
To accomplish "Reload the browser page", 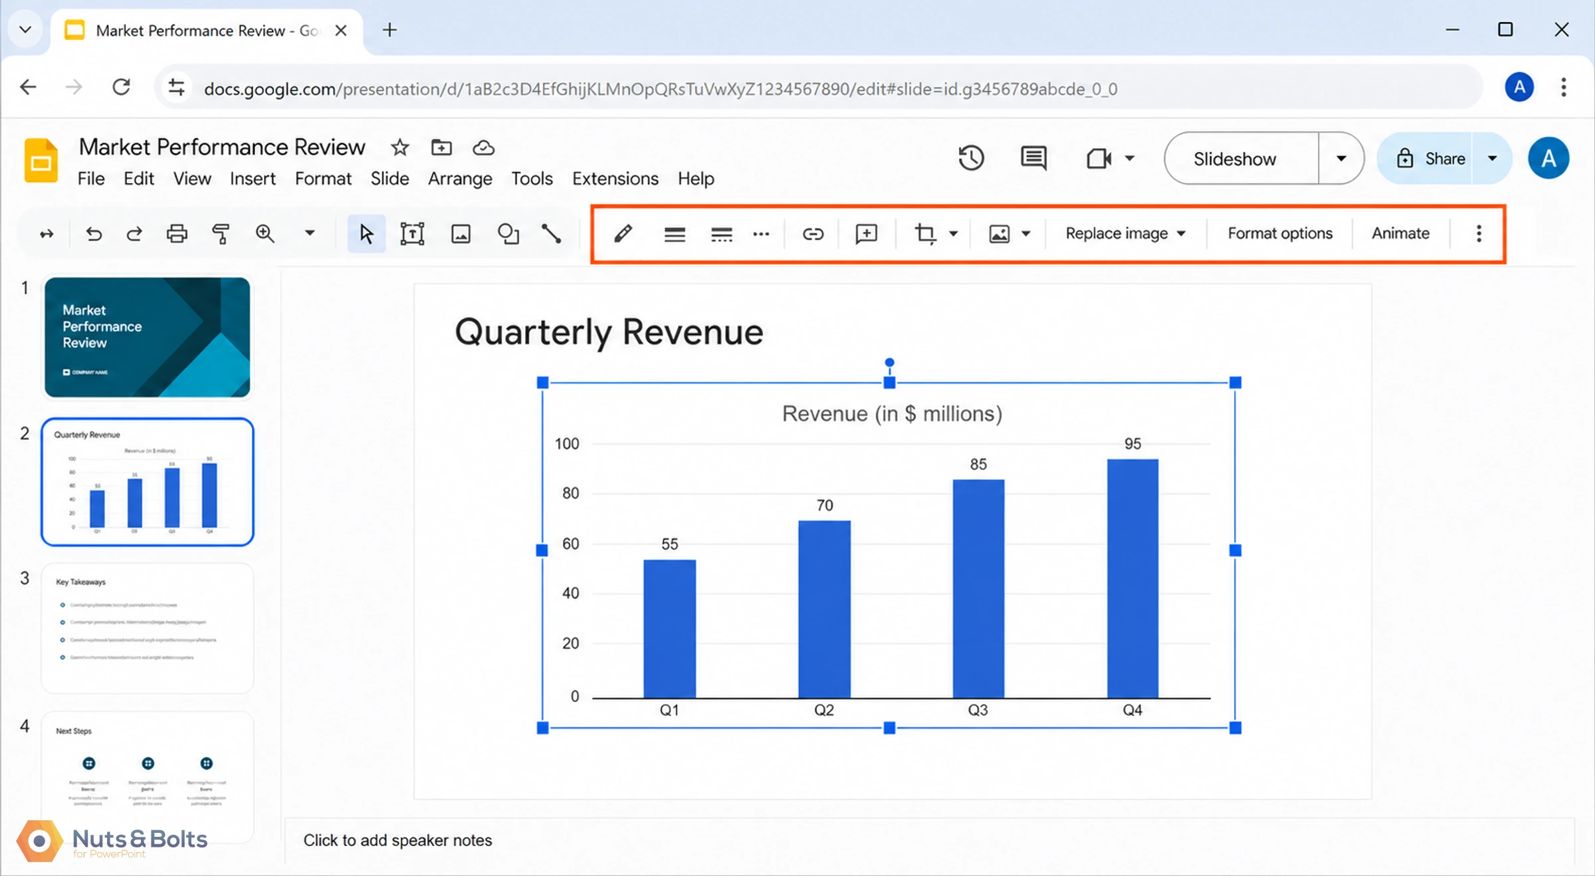I will coord(121,87).
